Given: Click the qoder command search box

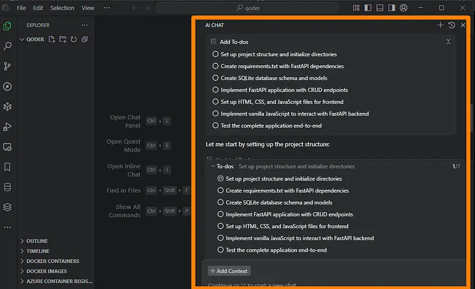Looking at the screenshot, I should coord(247,8).
